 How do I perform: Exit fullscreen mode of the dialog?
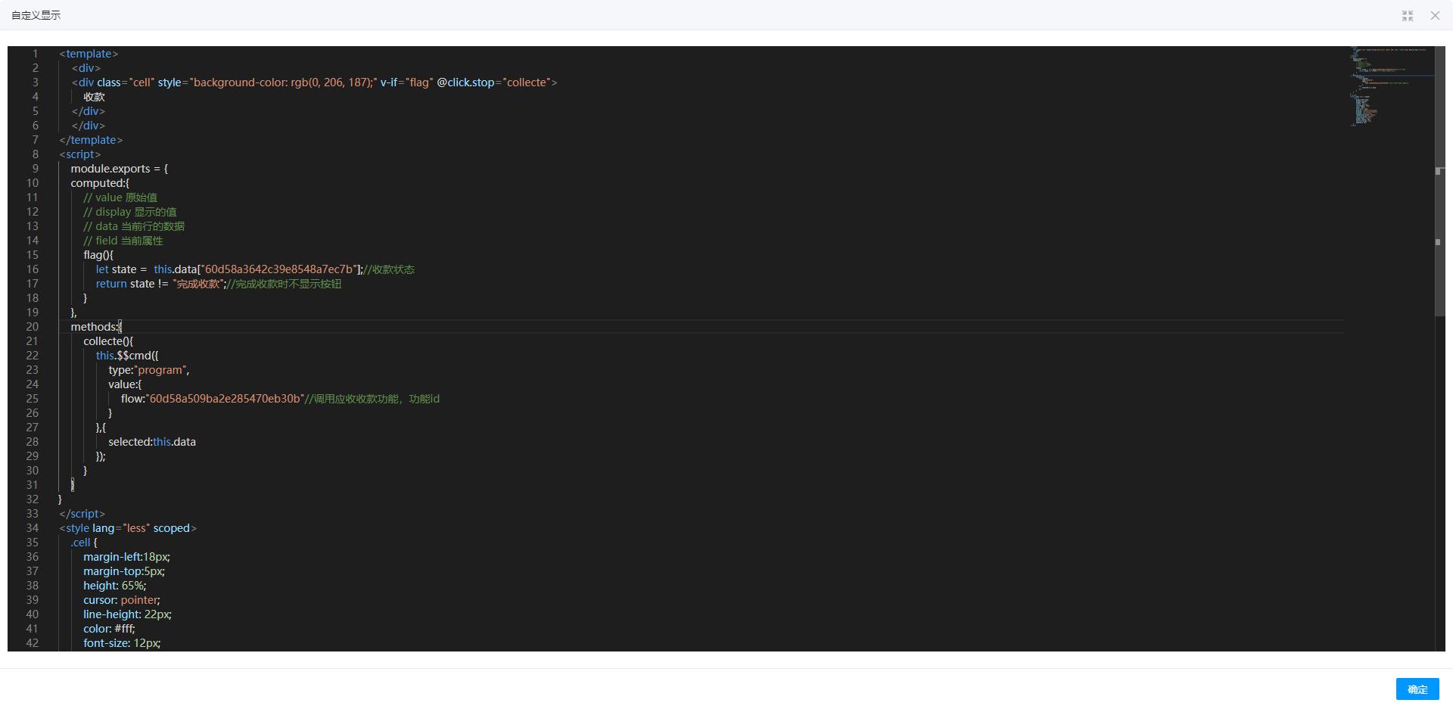[1408, 16]
